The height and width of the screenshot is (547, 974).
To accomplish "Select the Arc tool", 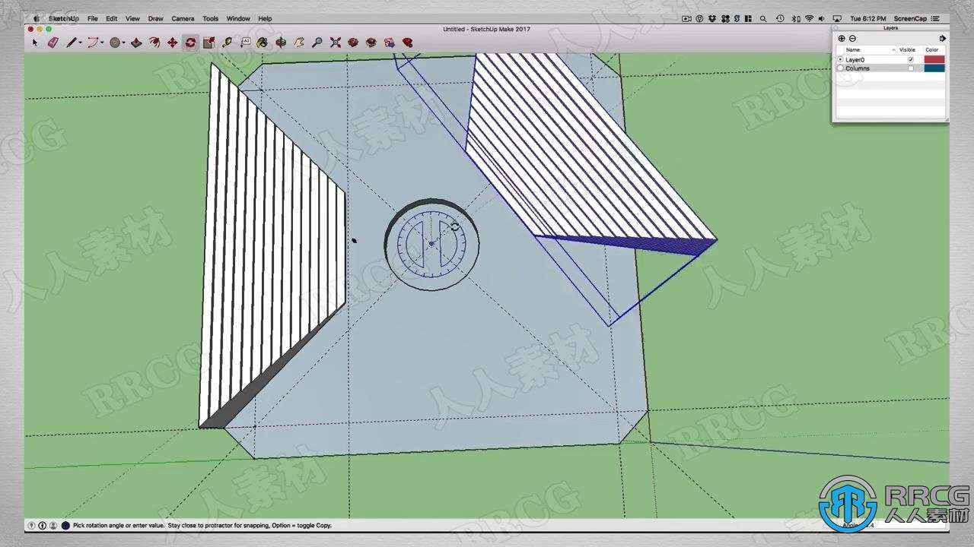I will click(x=93, y=43).
